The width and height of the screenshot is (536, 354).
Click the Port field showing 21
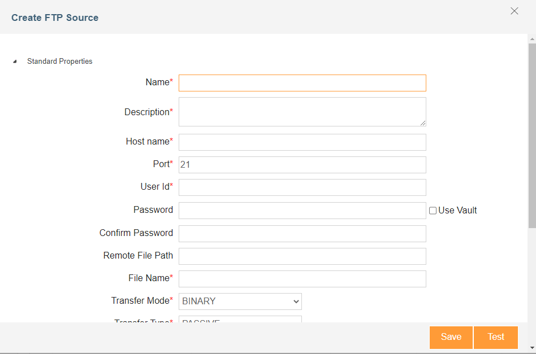point(302,165)
